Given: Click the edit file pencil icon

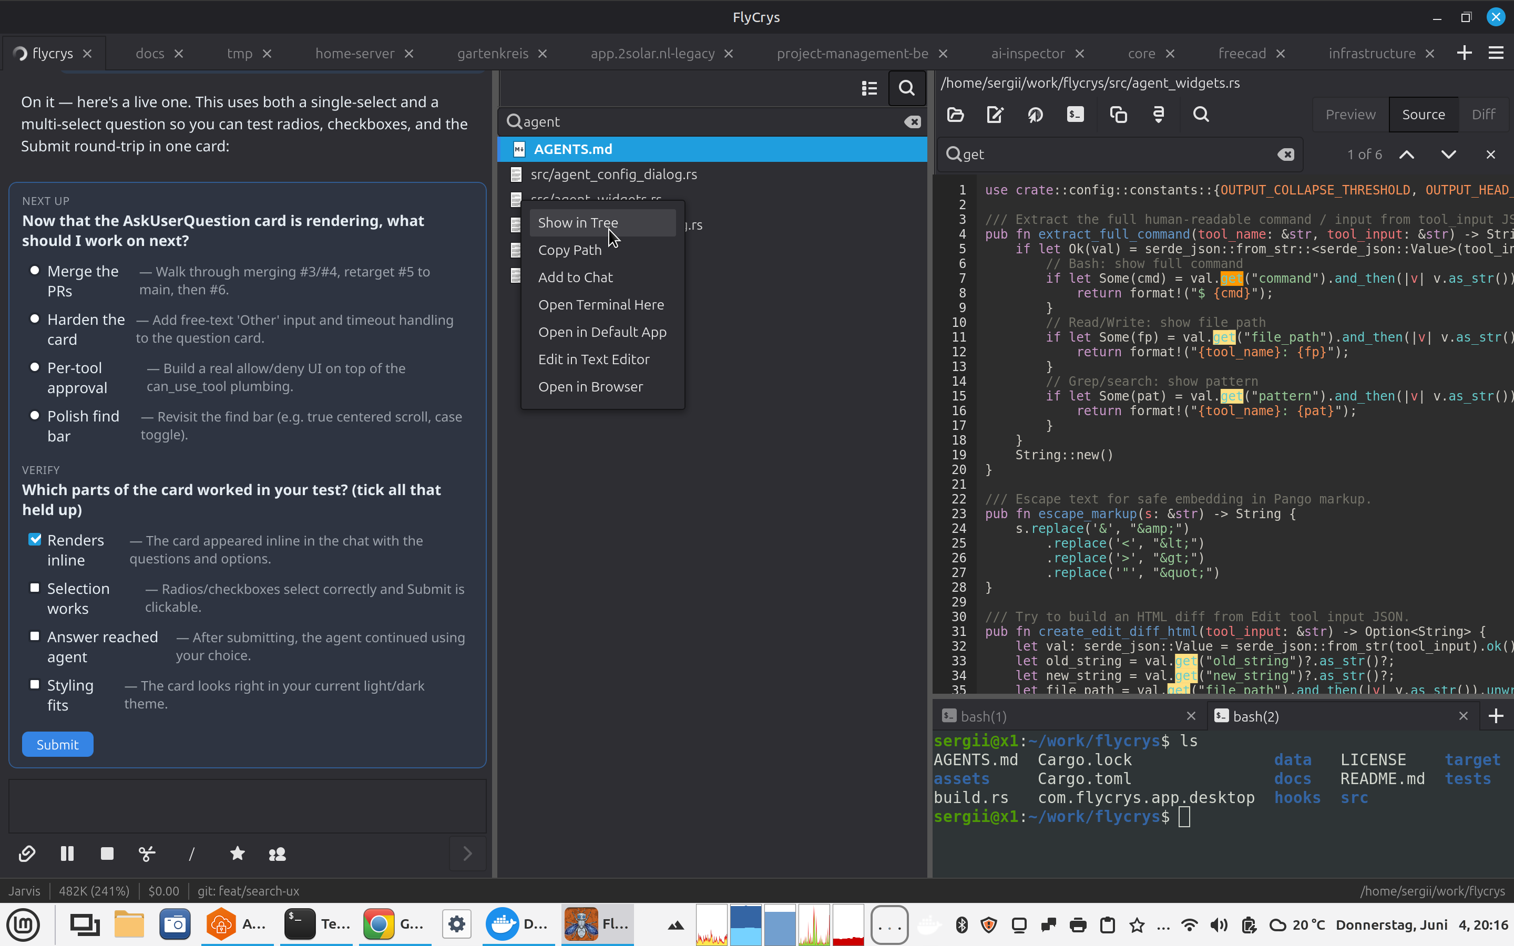Looking at the screenshot, I should [x=995, y=115].
